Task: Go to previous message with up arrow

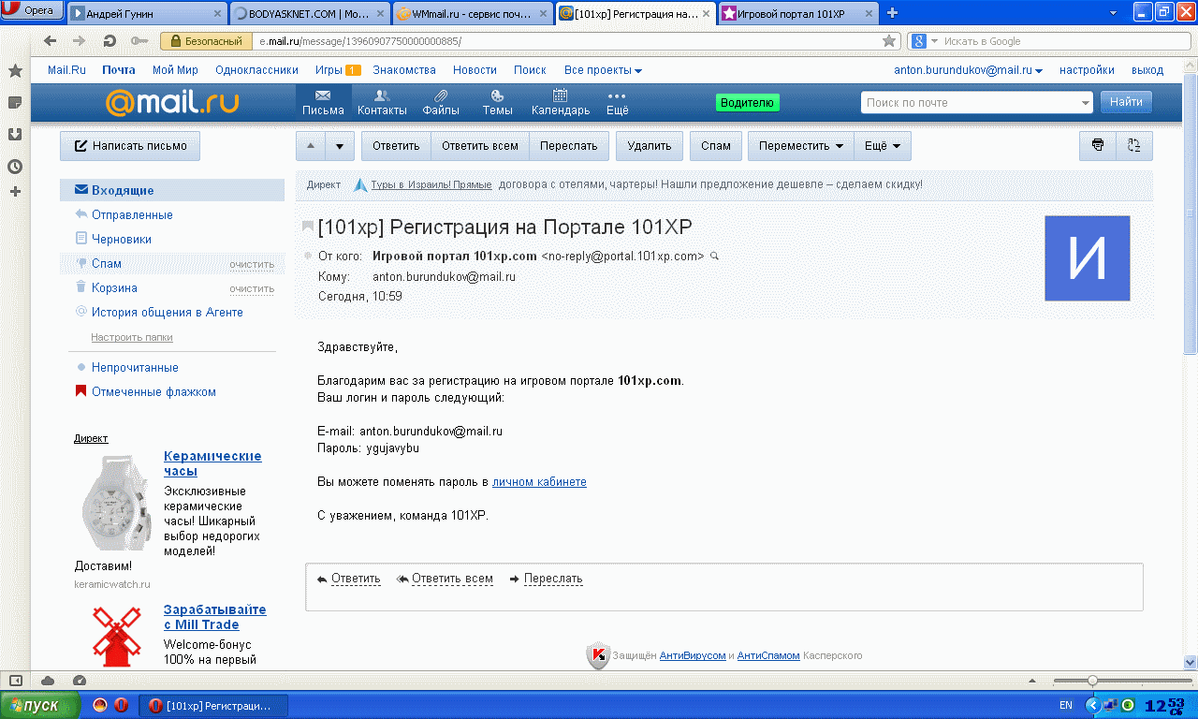Action: click(311, 146)
